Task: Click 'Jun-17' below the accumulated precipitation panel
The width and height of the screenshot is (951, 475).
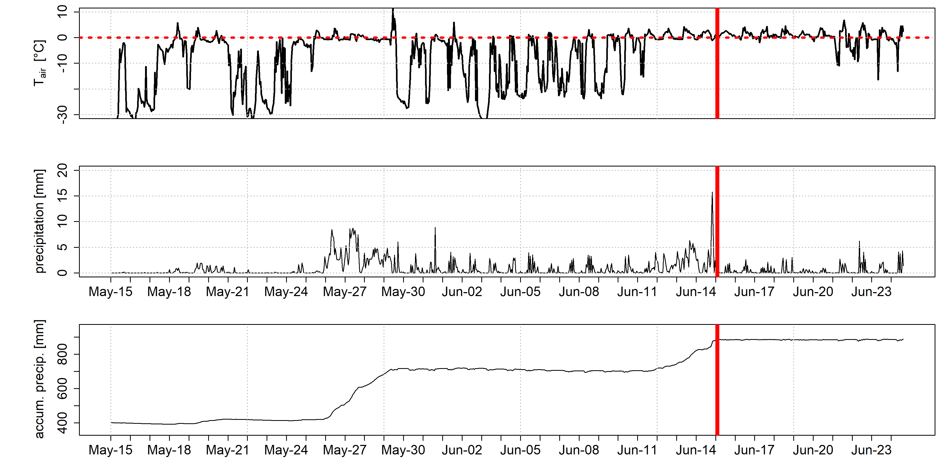Action: pos(754,450)
